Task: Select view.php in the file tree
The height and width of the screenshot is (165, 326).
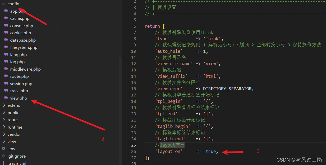Action: pos(19,98)
